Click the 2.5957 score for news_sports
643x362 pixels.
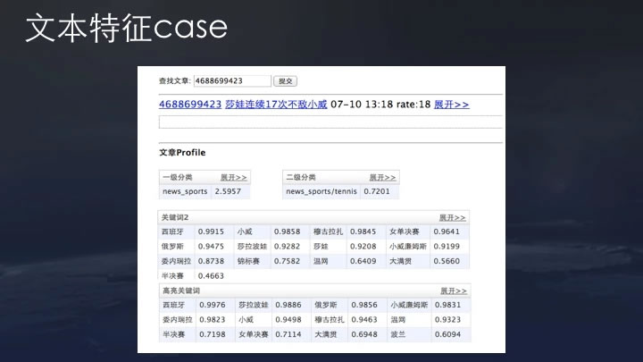pos(228,191)
